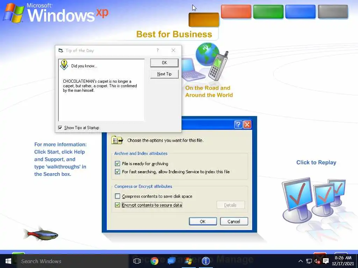Open the Action Center notifications
The height and width of the screenshot is (268, 358).
coord(326,261)
